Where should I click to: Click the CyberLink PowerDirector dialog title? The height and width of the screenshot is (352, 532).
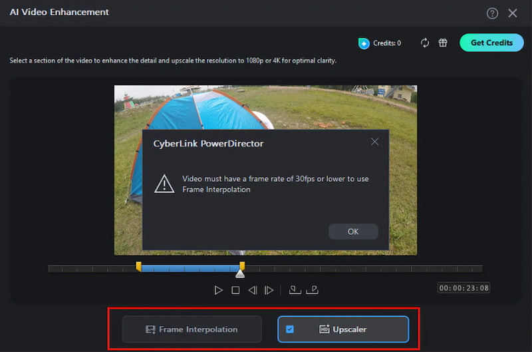pos(208,144)
